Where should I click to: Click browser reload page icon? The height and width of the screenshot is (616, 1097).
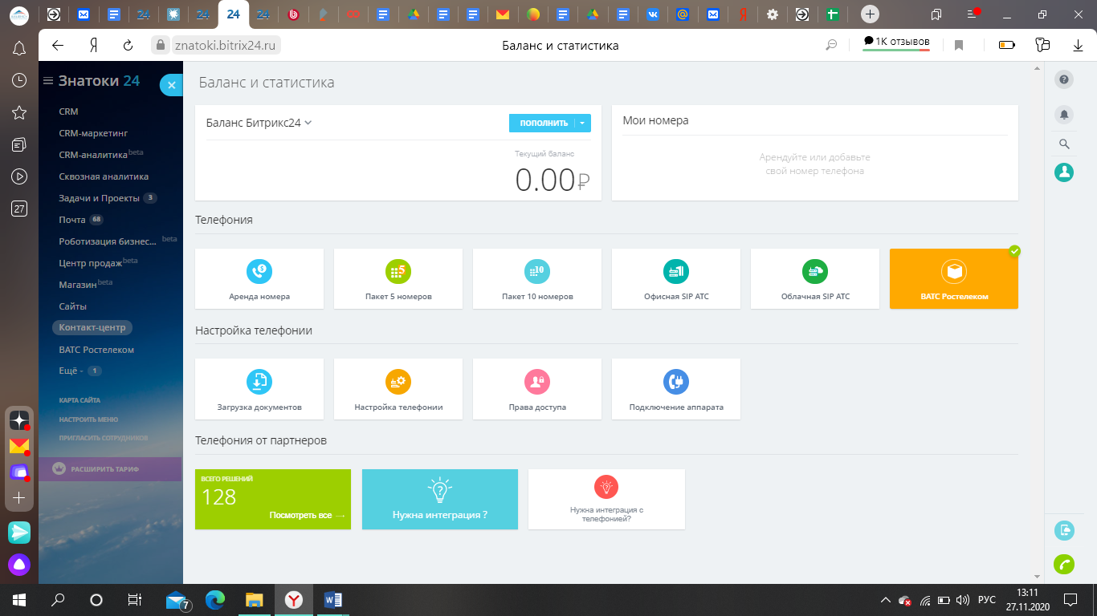128,46
